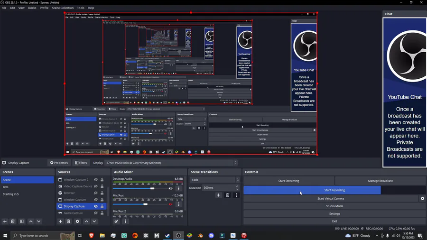This screenshot has width=427, height=240.
Task: Hide the Display Capture source
Action: point(96,206)
